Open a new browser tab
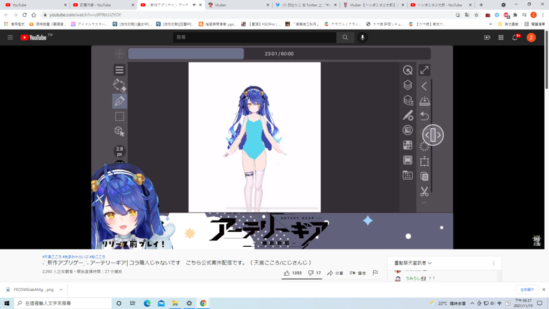The width and height of the screenshot is (549, 309). pyautogui.click(x=481, y=5)
